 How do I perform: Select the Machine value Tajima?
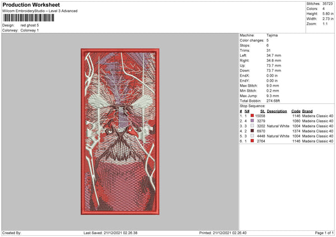pyautogui.click(x=273, y=35)
